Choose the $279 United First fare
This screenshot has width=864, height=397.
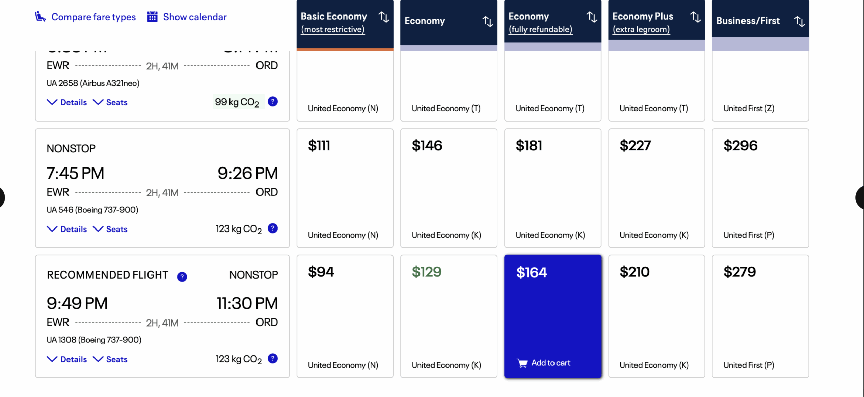coord(760,316)
